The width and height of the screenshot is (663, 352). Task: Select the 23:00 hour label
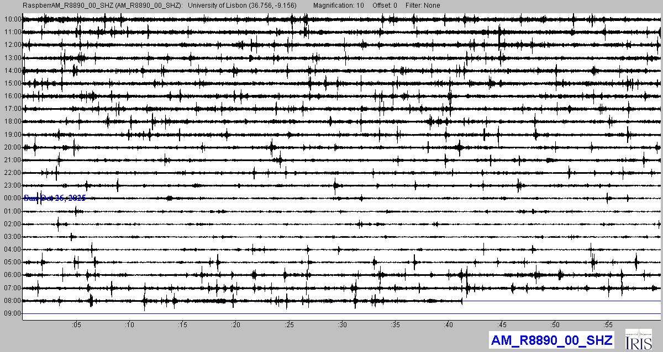click(12, 185)
